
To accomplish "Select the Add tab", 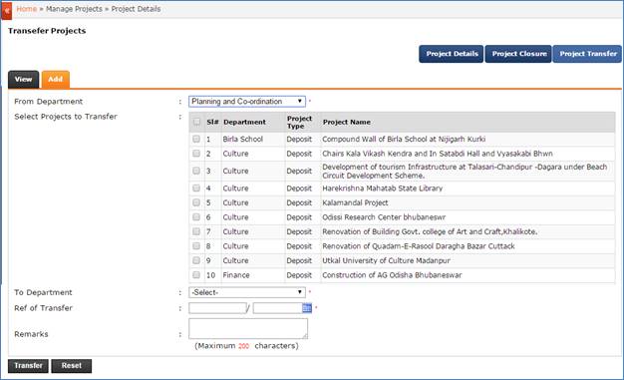I will [x=55, y=79].
